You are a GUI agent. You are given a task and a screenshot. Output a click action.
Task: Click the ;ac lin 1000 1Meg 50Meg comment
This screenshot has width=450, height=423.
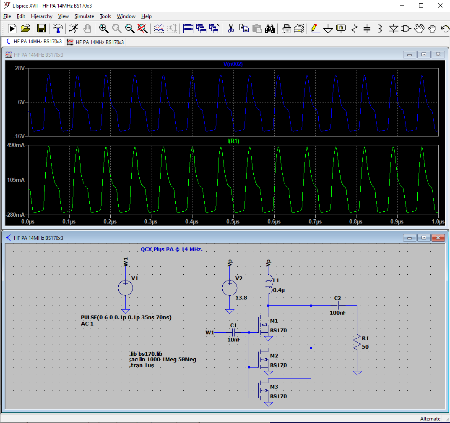162,360
